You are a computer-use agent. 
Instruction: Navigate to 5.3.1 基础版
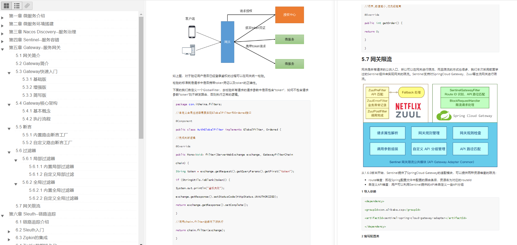(34, 79)
